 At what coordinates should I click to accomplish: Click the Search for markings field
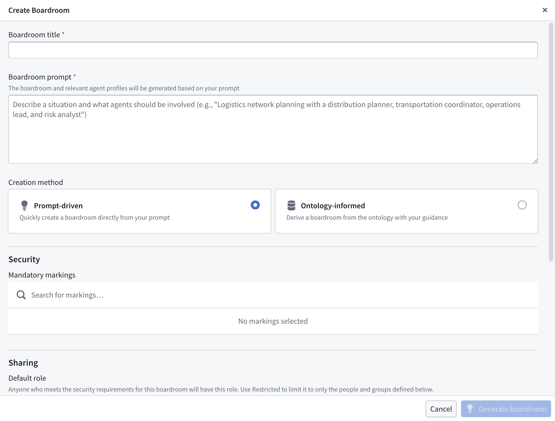click(273, 295)
